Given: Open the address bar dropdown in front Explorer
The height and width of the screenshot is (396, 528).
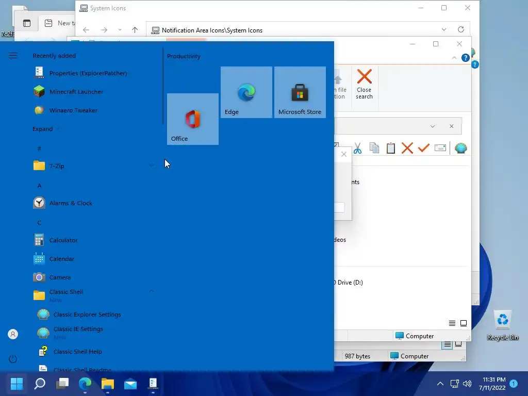Looking at the screenshot, I should click(433, 126).
